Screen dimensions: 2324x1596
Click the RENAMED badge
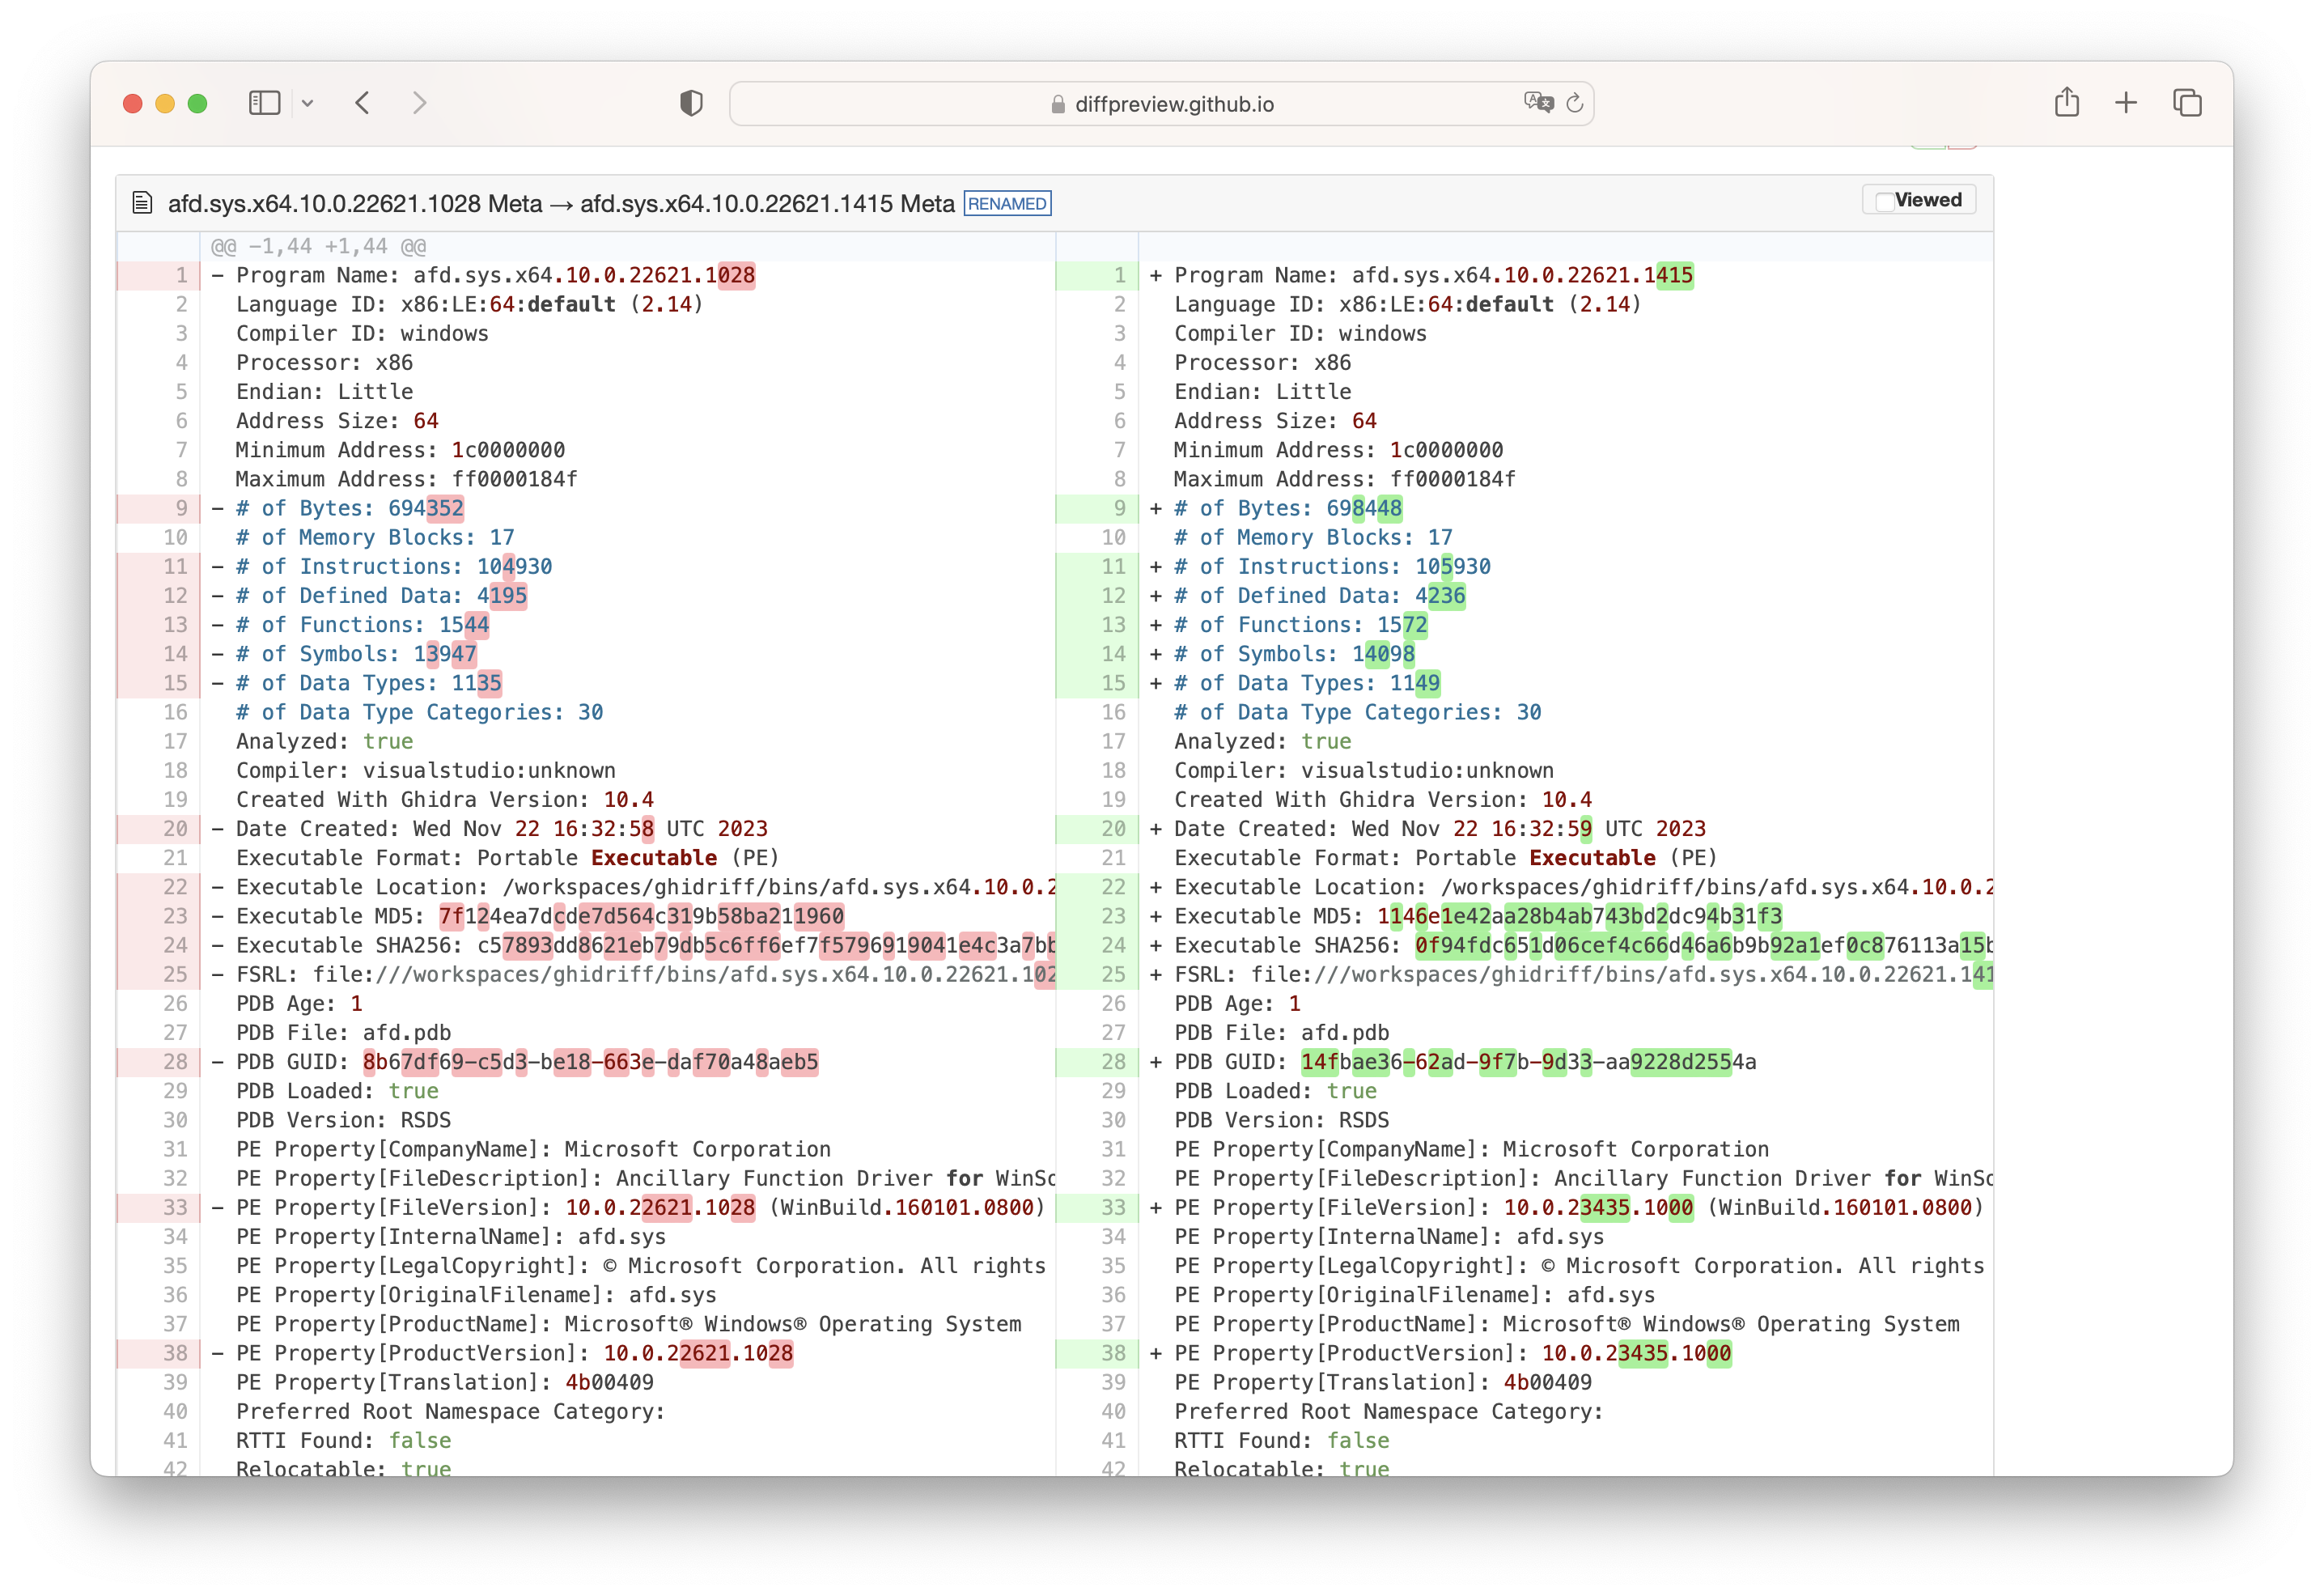(1007, 203)
